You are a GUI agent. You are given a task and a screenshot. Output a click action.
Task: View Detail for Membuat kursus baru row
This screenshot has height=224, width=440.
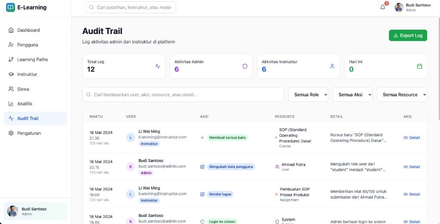point(412,138)
